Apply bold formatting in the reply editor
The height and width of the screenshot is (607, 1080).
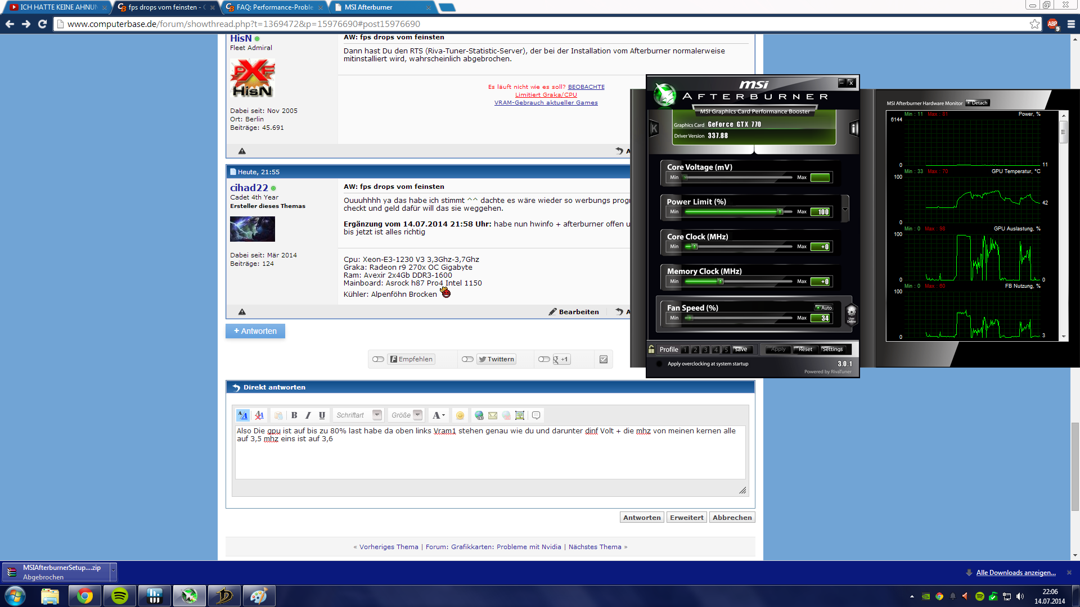(294, 415)
